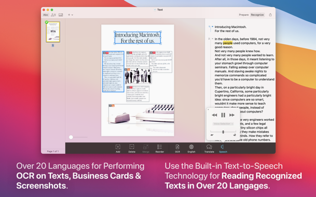Click red text-type badge on region 5
Image resolution: width=316 pixels, height=197 pixels.
(131, 88)
